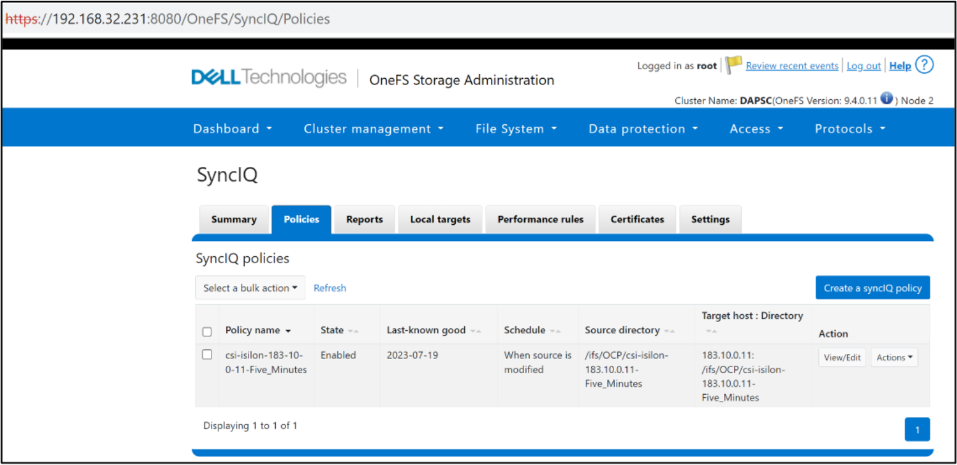This screenshot has width=957, height=465.
Task: Go to the Local targets tab
Action: tap(440, 220)
